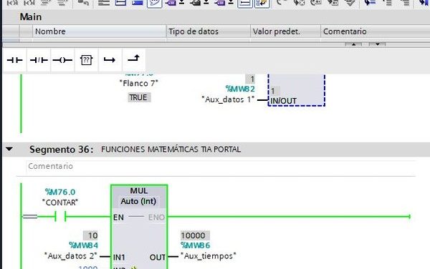Insert an empty instruction box from favorites
This screenshot has width=430, height=269.
[86, 60]
